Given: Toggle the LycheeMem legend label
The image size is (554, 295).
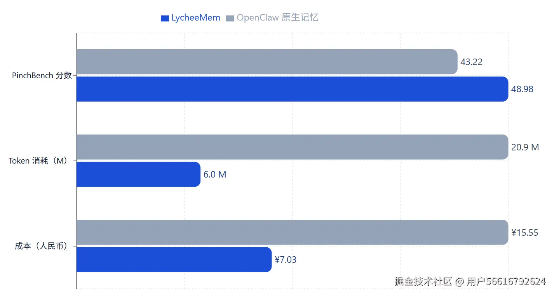Looking at the screenshot, I should click(196, 18).
